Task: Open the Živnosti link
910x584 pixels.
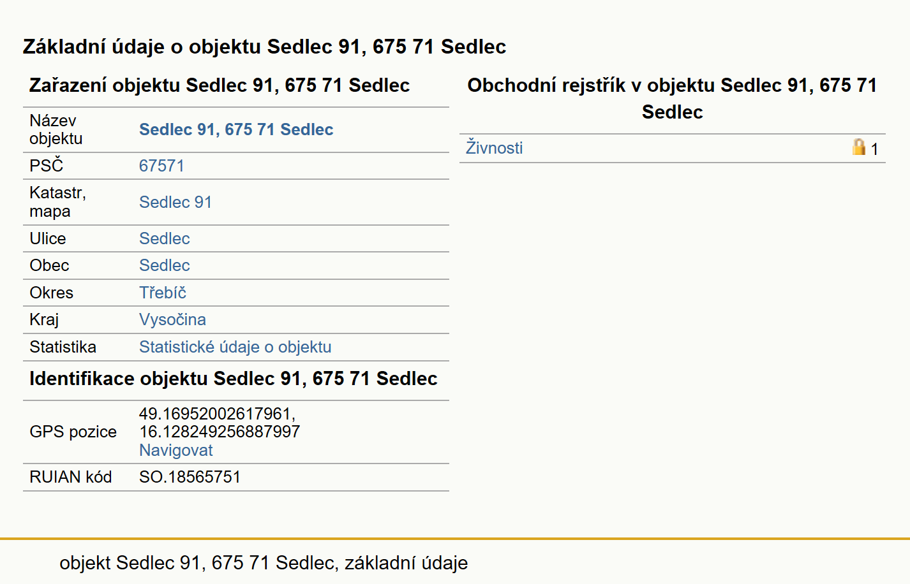Action: [494, 148]
